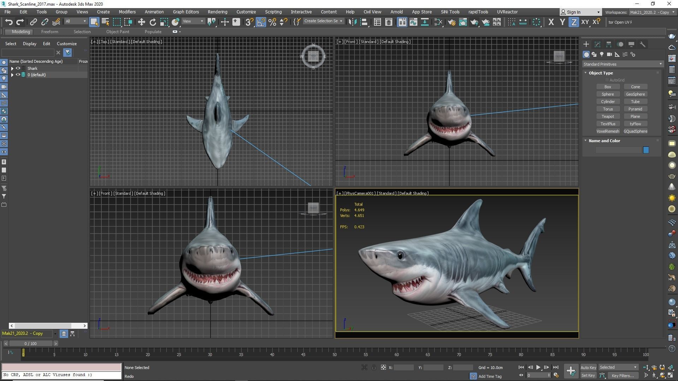
Task: Toggle Angle Snap in the toolbar
Action: (x=261, y=22)
